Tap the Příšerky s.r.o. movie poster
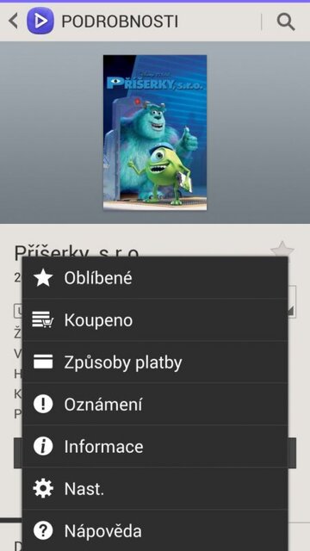 pos(155,133)
